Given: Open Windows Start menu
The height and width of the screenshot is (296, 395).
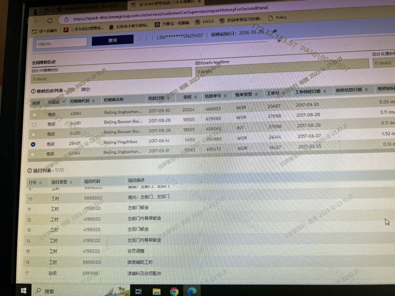Looking at the screenshot, I should point(24,291).
